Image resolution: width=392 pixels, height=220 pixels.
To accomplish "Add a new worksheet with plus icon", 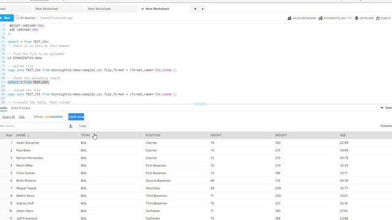I will click(195, 9).
